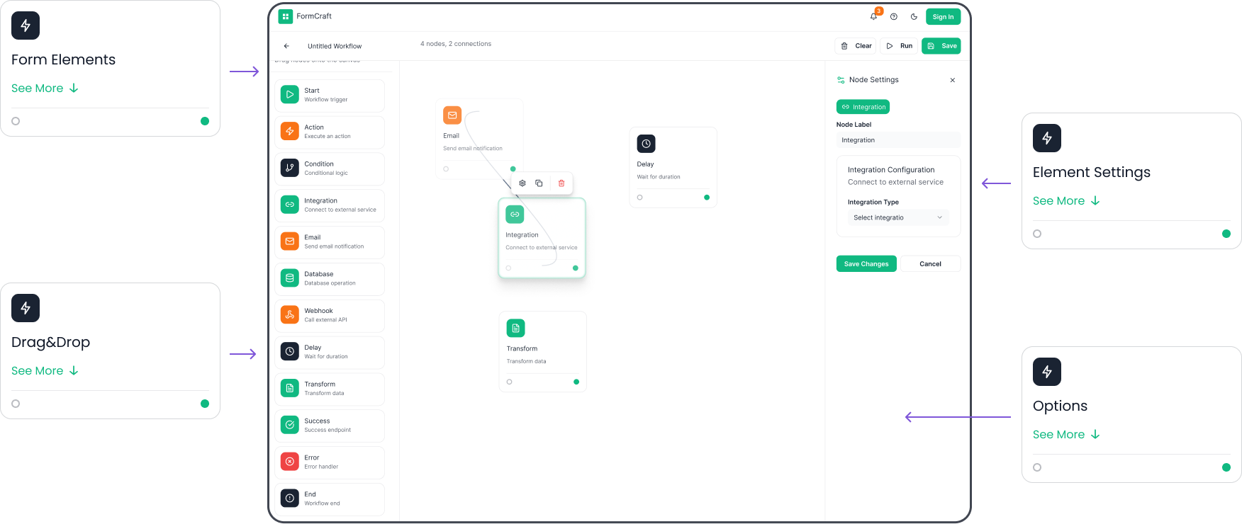Click the green output port on Delay node
This screenshot has width=1242, height=524.
[x=707, y=198]
